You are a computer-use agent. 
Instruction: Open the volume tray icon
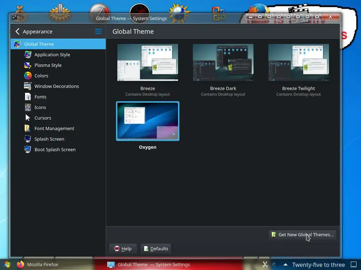click(x=274, y=264)
